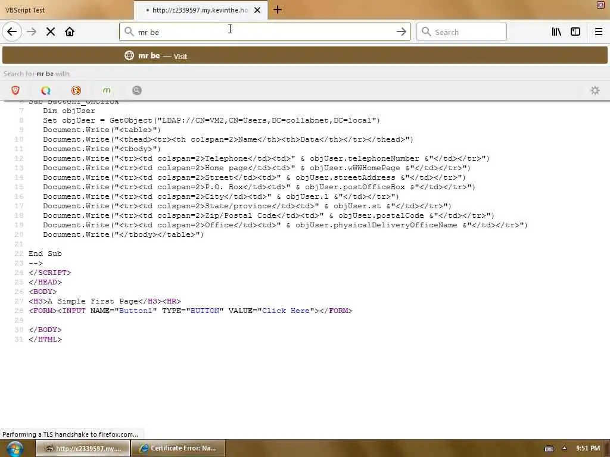This screenshot has width=610, height=457.
Task: Switch to the http://c2339597.my taskbar window
Action: coord(83,449)
